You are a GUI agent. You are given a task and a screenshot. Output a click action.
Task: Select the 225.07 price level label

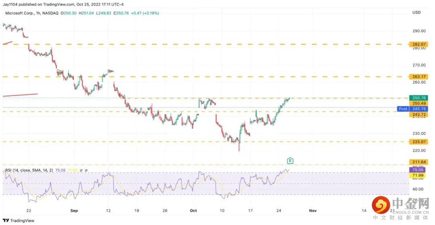tap(418, 142)
